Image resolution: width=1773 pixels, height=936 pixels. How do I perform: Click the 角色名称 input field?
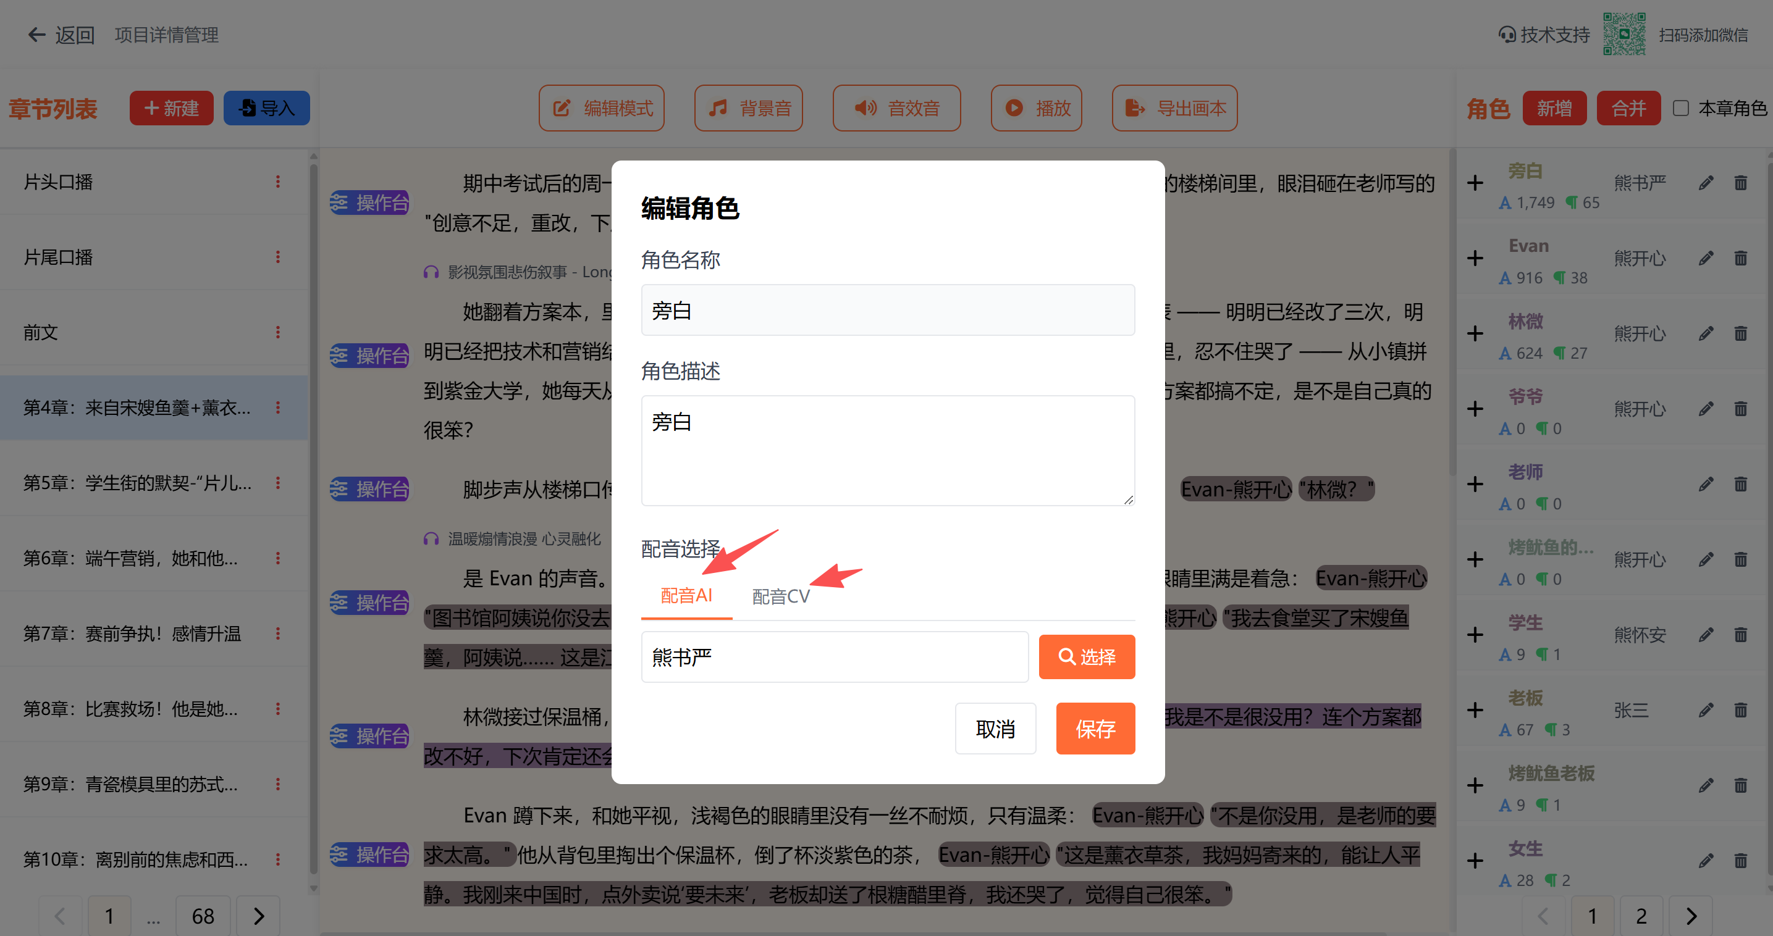887,310
